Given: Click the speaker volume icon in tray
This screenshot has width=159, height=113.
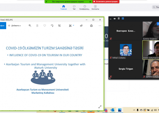Looking at the screenshot, I should [155, 110].
